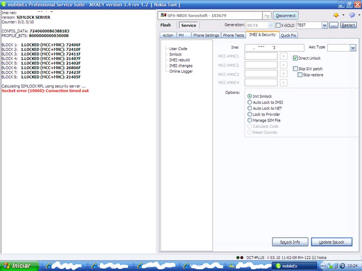Switch to the Flash tab
Viewport: 362px width, 271px height.
click(166, 25)
